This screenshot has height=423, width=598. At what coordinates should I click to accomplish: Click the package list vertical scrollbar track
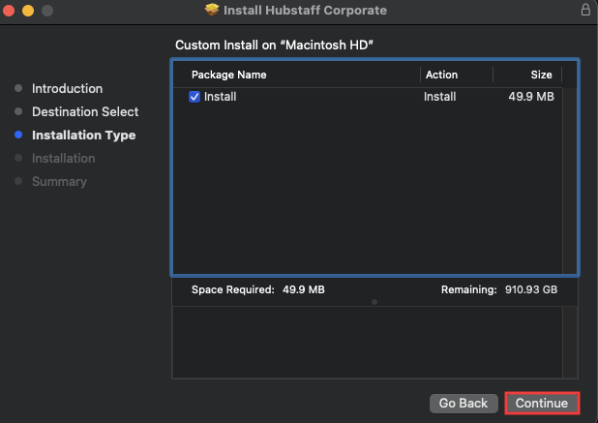point(570,180)
